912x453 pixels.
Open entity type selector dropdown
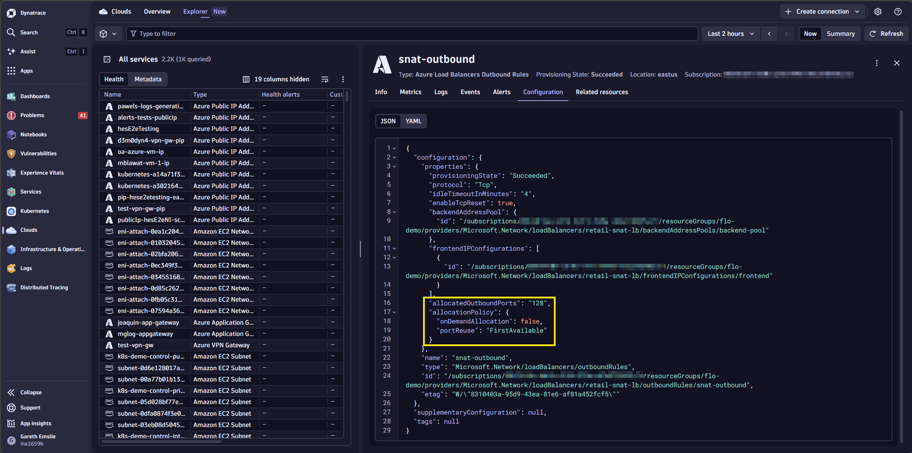(108, 34)
